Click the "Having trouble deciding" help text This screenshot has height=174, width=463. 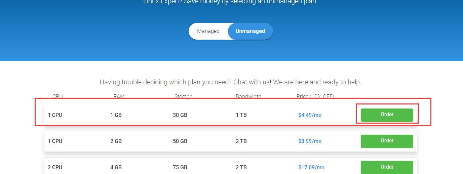[230, 82]
